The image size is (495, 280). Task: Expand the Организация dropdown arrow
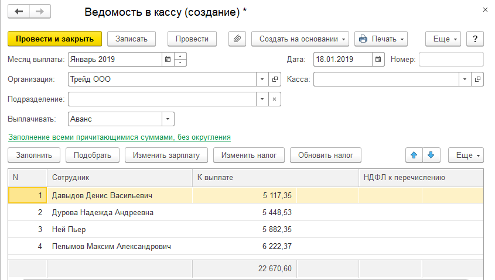261,79
